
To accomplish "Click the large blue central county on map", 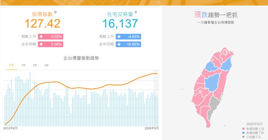I will point(213,83).
